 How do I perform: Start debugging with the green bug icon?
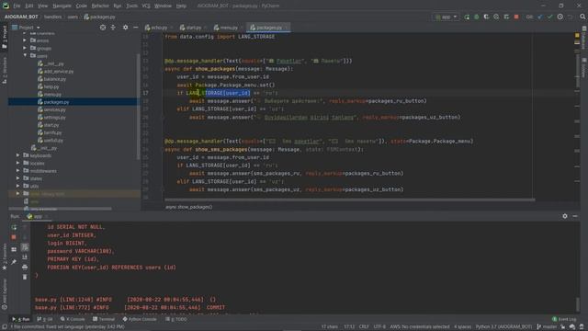click(476, 17)
